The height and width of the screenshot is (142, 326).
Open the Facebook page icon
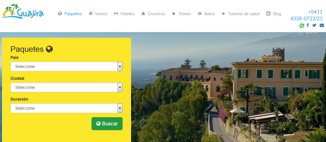308,25
